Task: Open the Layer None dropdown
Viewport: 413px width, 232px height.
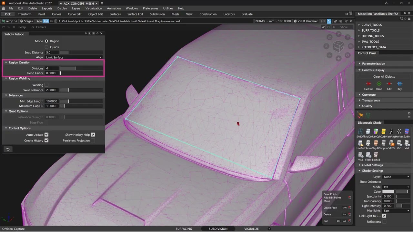Action: click(396, 177)
